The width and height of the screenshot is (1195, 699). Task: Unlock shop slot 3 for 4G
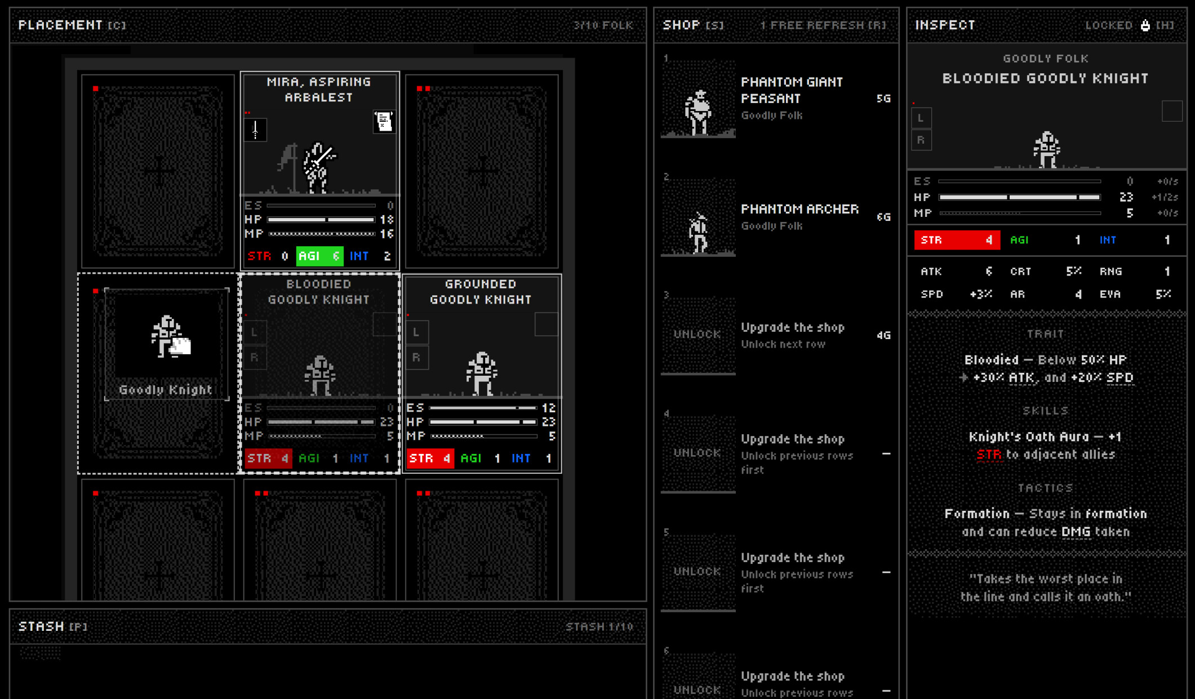click(698, 335)
